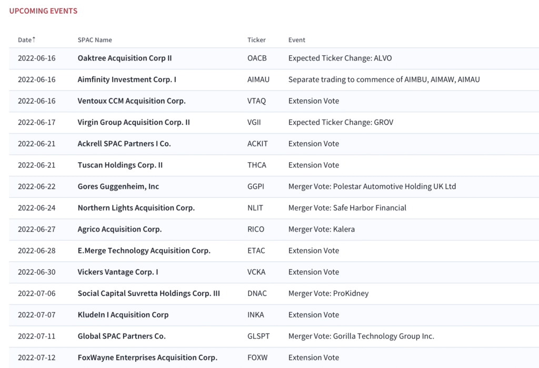Screen dimensions: 539x368
Task: Open Vickers Vantage Corp. I entry
Action: [118, 272]
